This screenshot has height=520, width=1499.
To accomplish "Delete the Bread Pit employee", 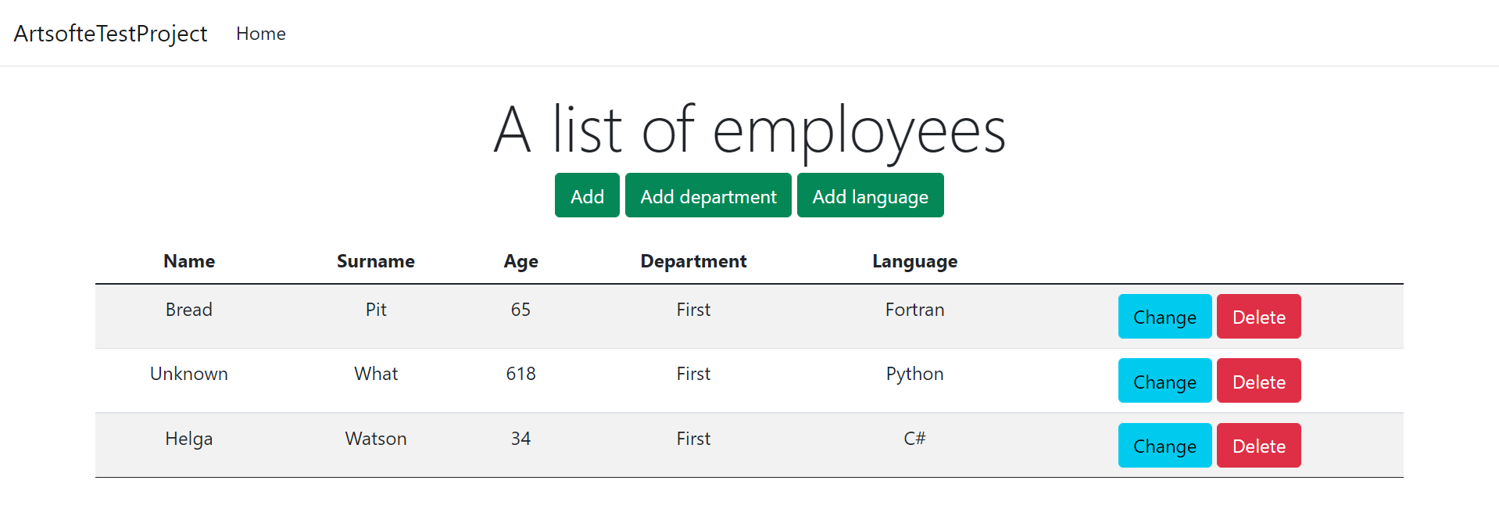I will coord(1258,317).
